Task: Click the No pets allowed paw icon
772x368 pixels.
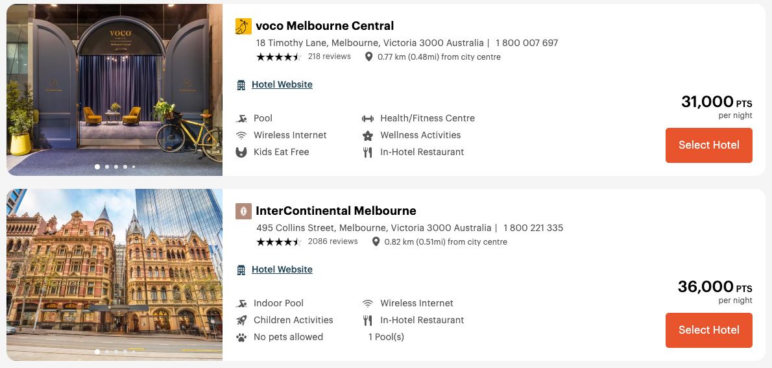Action: tap(241, 337)
